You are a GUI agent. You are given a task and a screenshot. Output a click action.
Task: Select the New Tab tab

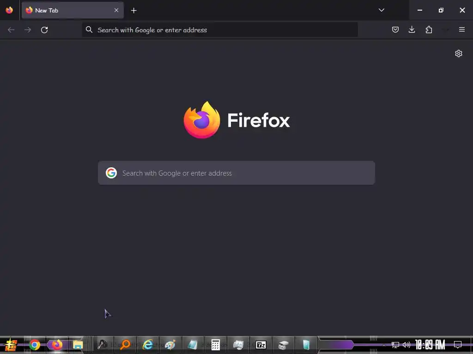(73, 10)
